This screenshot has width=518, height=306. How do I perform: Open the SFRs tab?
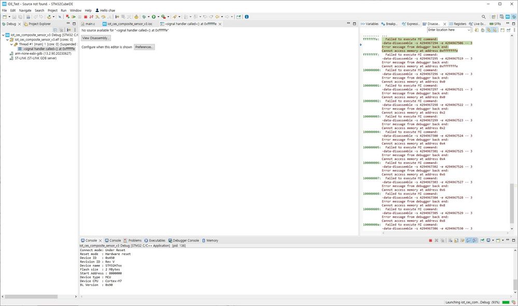[x=495, y=24]
